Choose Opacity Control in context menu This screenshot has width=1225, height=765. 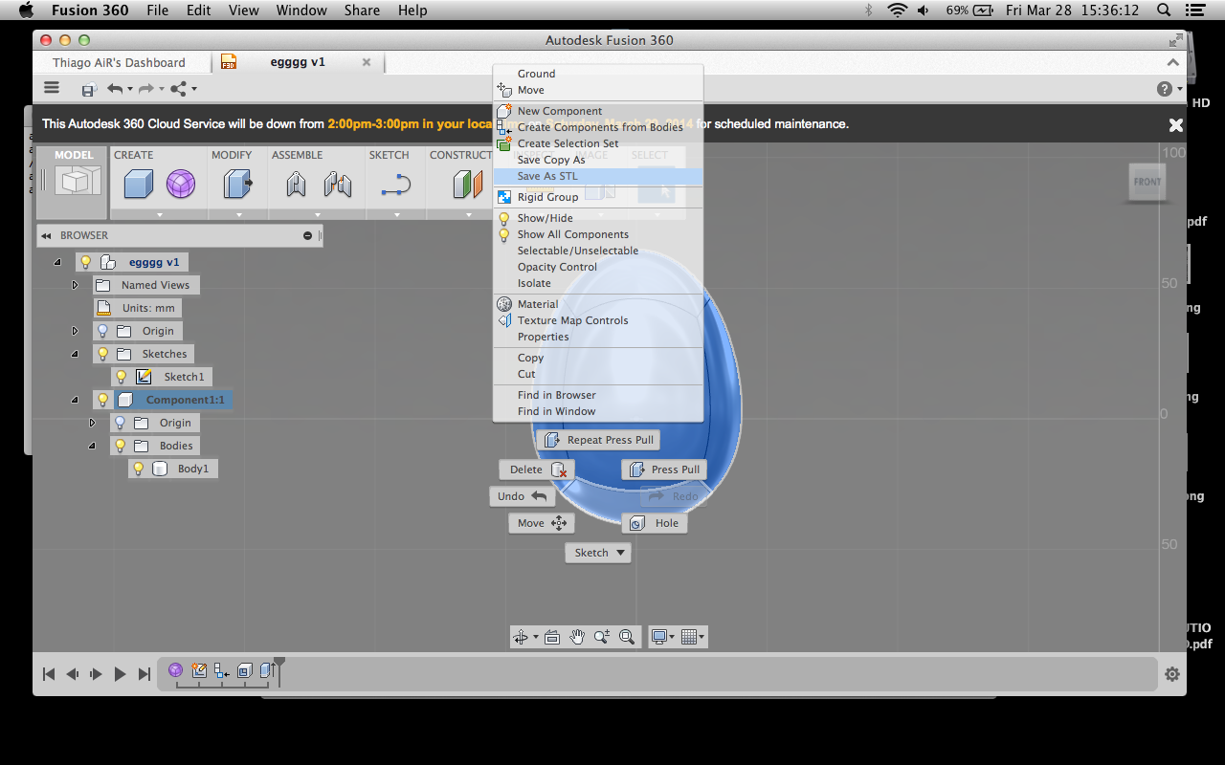point(598,267)
